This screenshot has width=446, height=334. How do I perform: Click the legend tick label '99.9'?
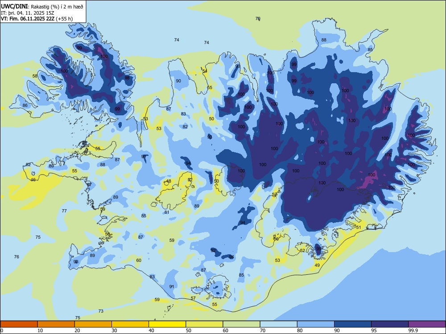tap(413, 330)
